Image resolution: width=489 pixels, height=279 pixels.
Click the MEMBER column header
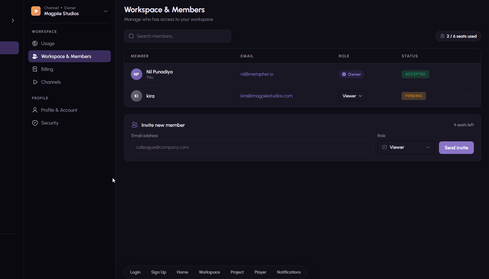point(140,56)
